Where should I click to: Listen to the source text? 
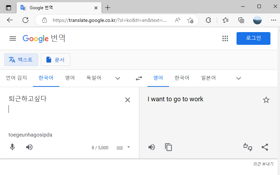pyautogui.click(x=29, y=147)
